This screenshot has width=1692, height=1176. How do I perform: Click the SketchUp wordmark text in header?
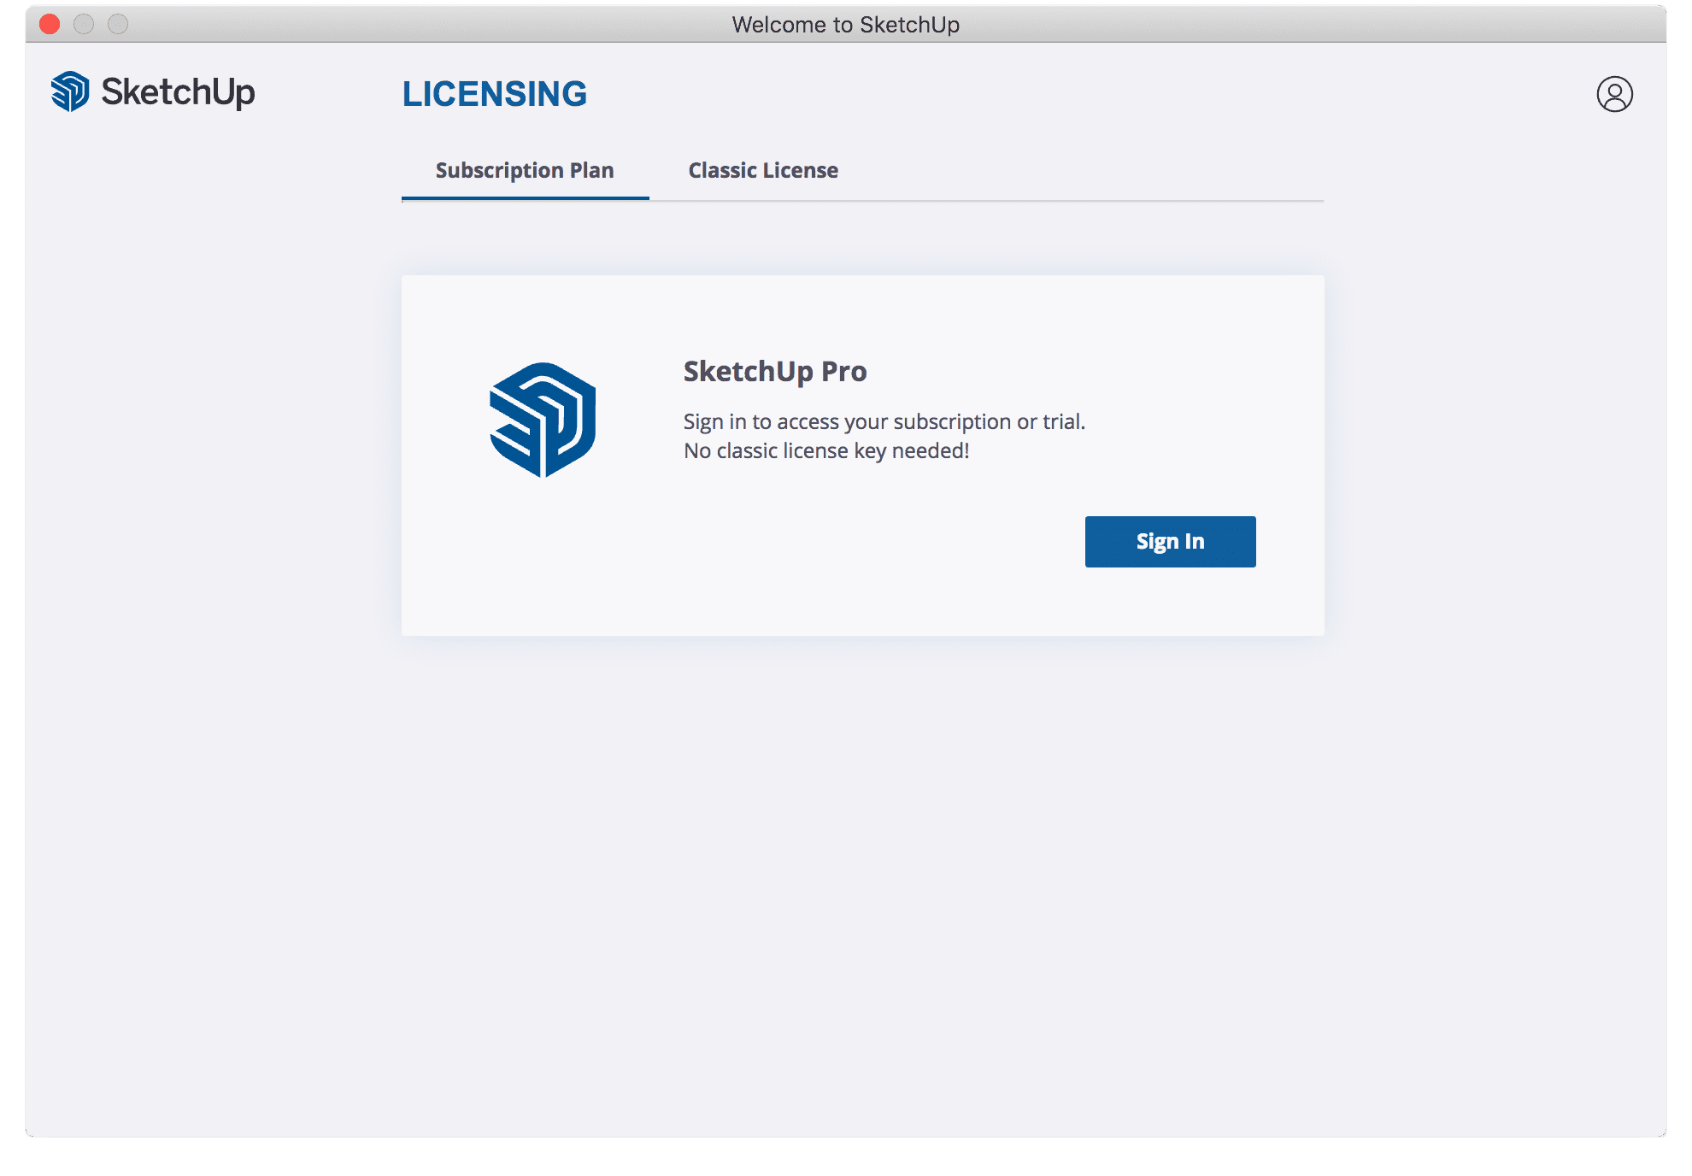178,92
